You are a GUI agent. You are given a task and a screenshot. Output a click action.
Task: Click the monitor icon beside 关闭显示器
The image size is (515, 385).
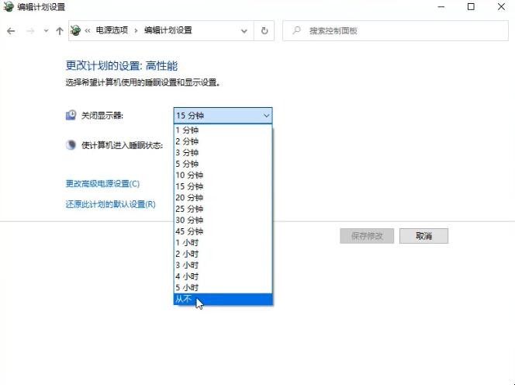[71, 116]
